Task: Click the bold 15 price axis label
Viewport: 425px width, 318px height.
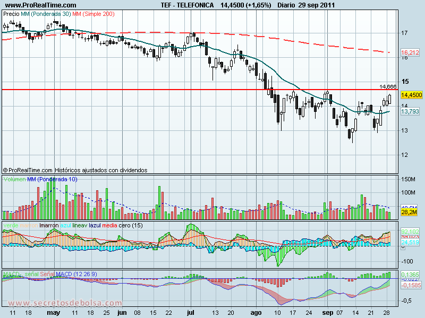Action: click(405, 82)
